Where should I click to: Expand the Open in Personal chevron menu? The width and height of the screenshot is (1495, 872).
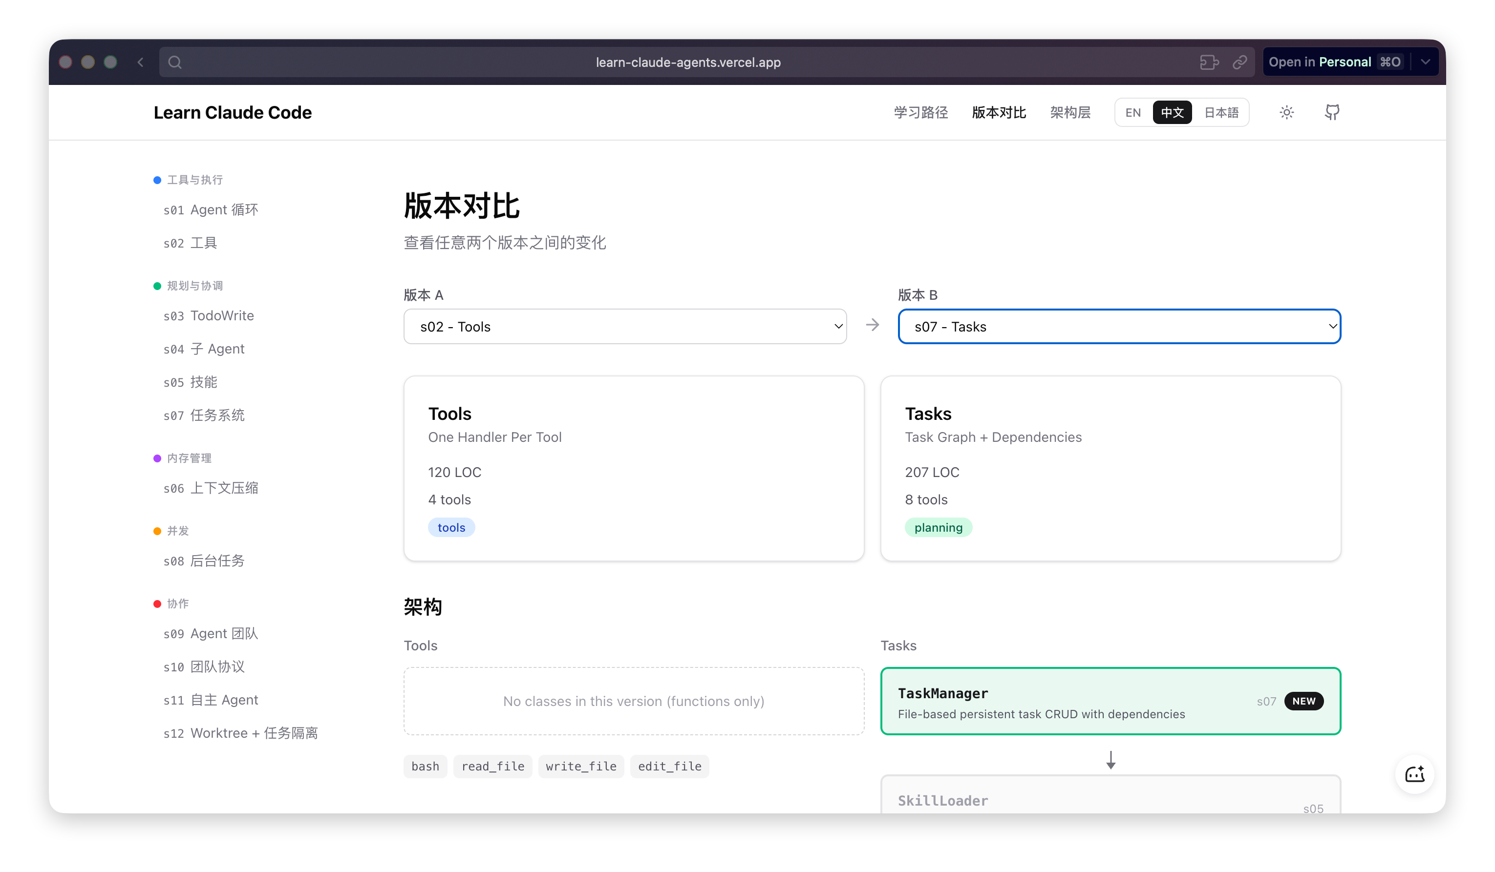[1425, 62]
